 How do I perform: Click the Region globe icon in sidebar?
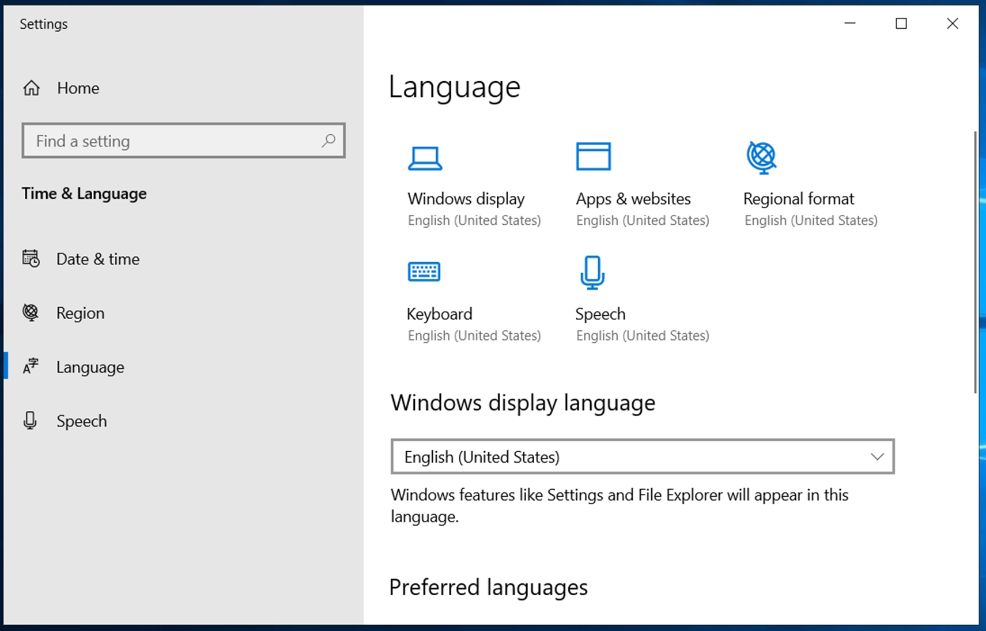(31, 312)
